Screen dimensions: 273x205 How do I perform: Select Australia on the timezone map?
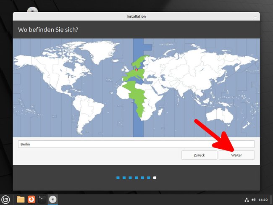pyautogui.click(x=220, y=115)
